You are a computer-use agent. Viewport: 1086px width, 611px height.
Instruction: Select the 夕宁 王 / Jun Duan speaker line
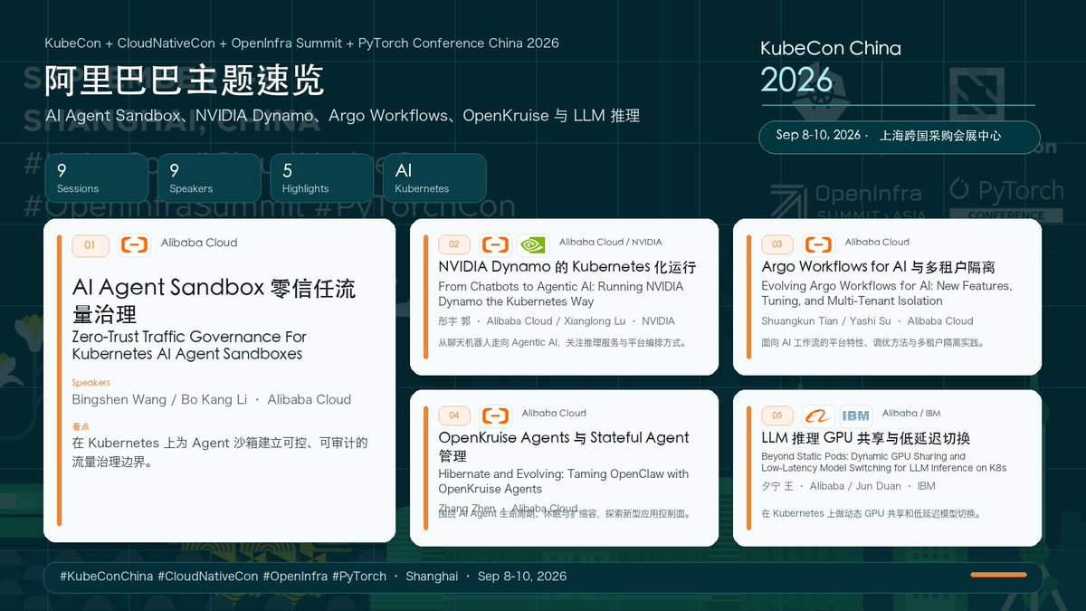[849, 486]
